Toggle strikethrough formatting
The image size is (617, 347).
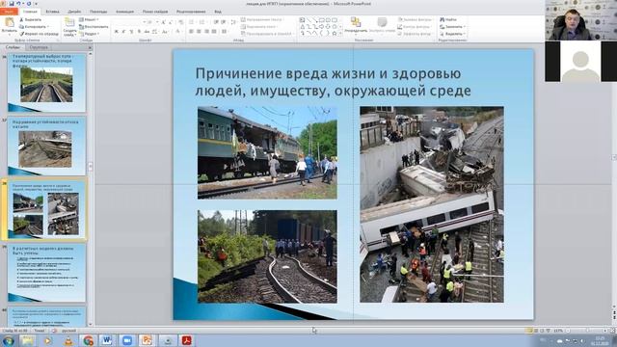147,32
